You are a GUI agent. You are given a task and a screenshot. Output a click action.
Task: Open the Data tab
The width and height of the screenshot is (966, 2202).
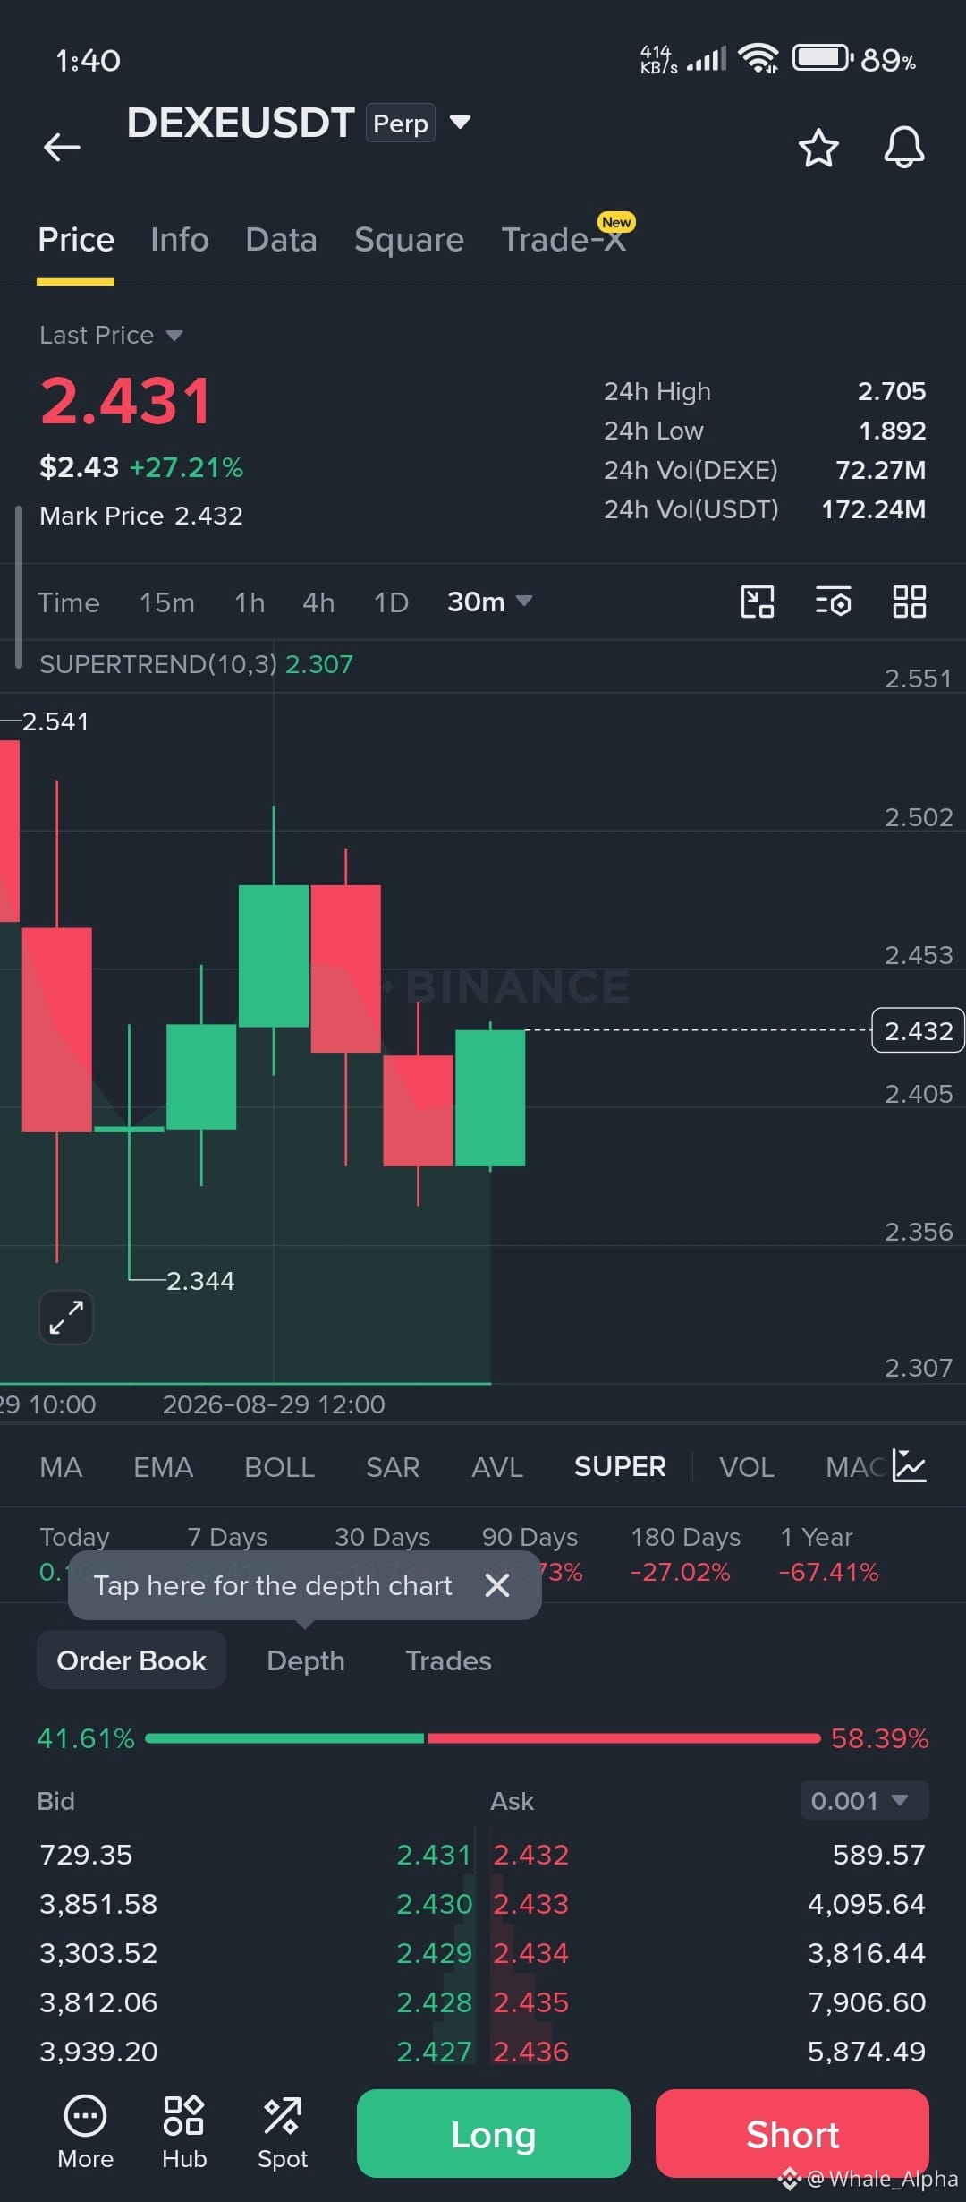point(282,240)
